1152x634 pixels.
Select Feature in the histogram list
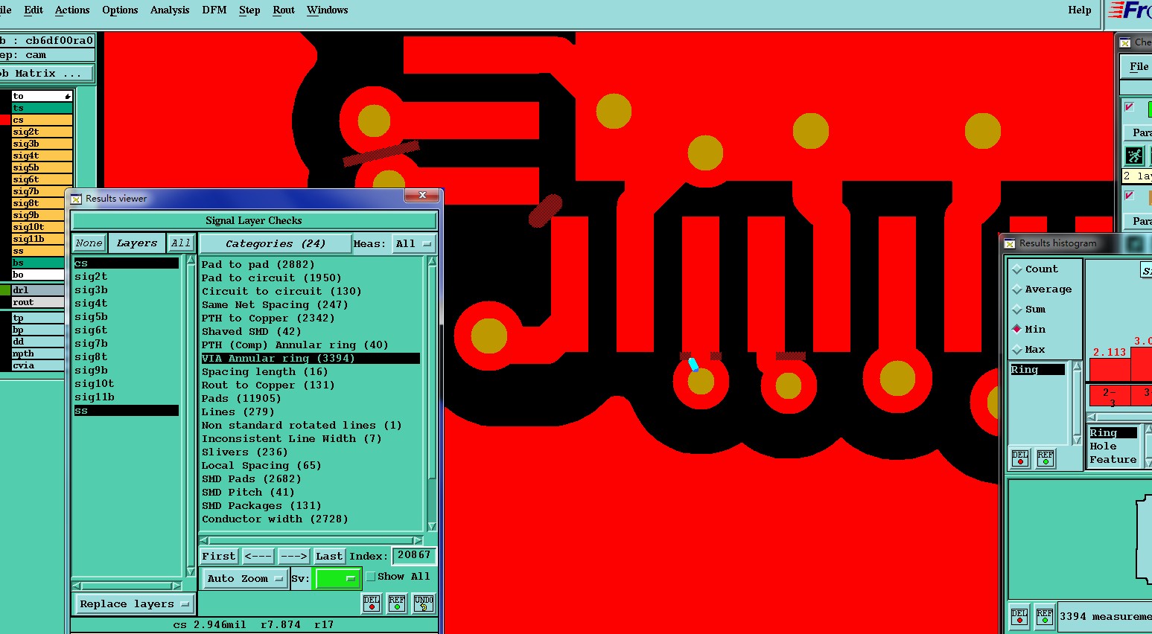(1113, 460)
